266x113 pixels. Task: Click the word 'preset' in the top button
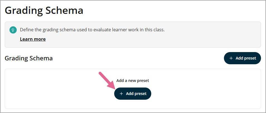pos(250,58)
